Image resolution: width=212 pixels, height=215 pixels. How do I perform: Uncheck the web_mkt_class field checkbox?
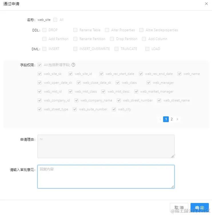70,91
